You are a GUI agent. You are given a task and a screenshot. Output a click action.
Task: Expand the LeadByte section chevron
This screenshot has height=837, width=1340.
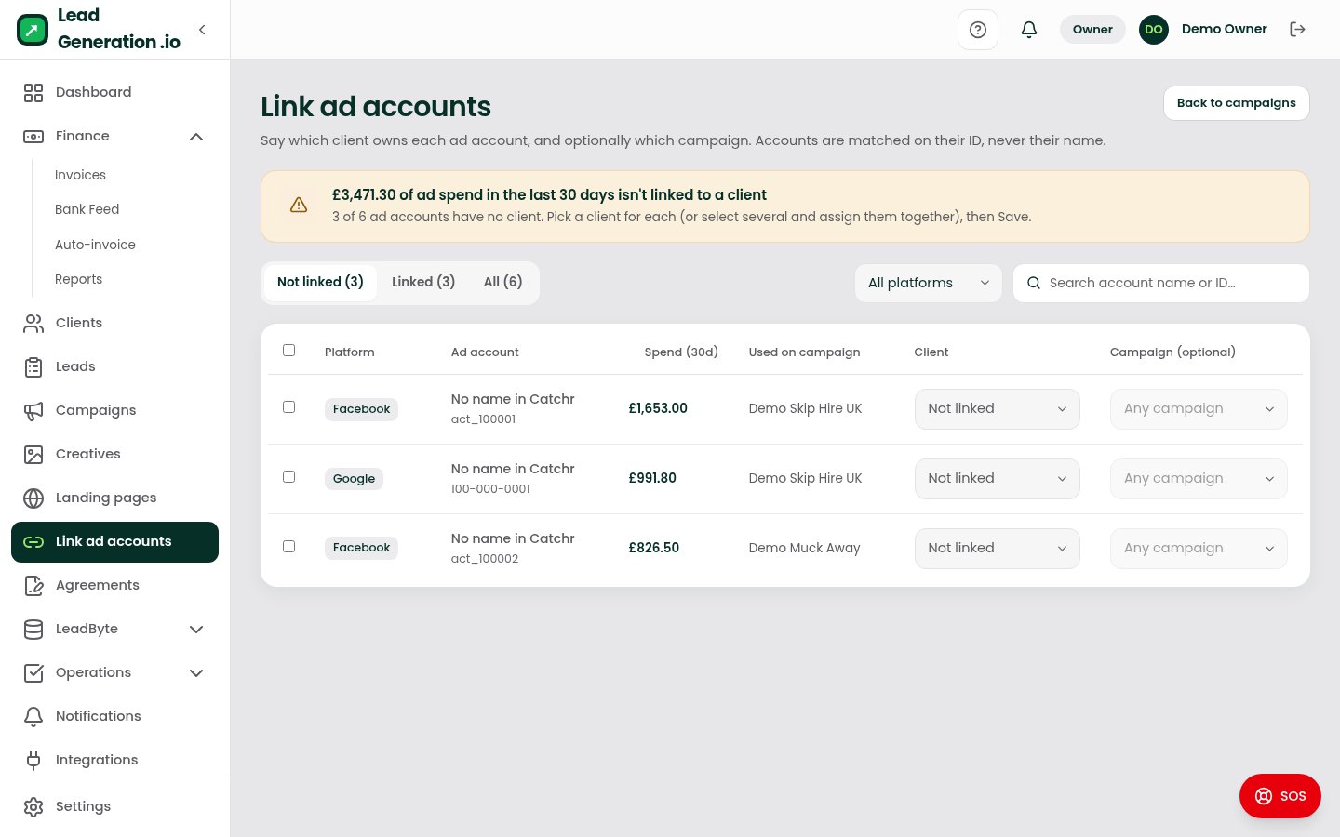point(196,629)
